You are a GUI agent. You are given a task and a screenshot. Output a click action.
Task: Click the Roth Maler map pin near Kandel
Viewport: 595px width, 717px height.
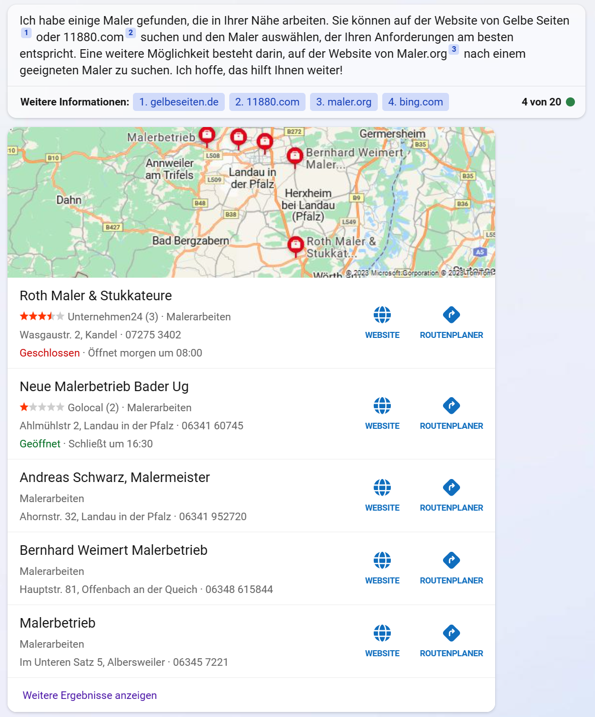(x=295, y=245)
